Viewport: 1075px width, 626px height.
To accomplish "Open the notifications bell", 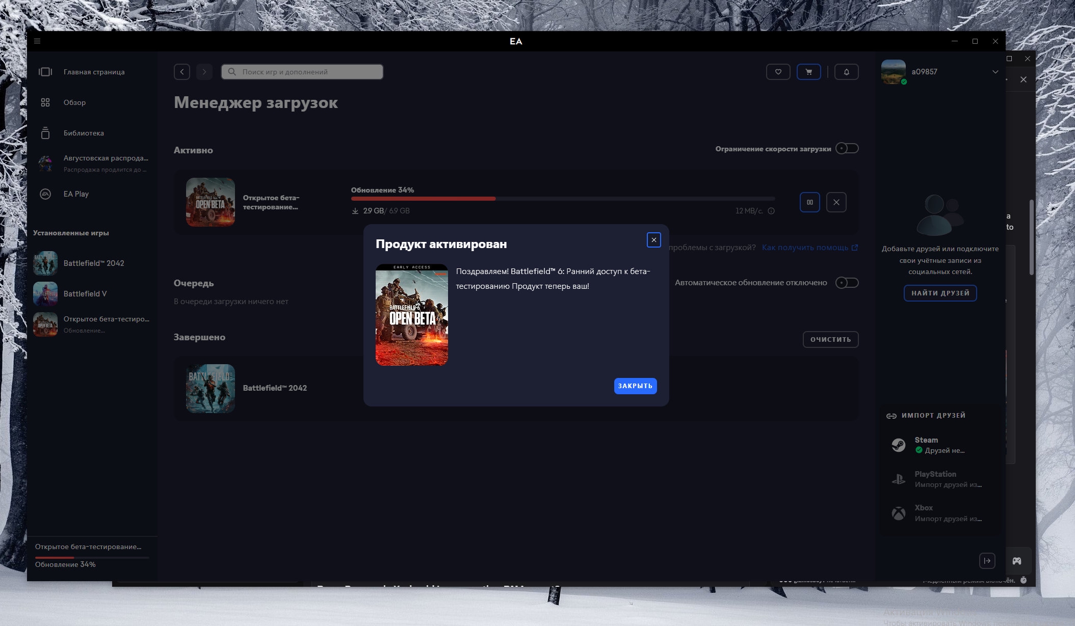I will 846,72.
